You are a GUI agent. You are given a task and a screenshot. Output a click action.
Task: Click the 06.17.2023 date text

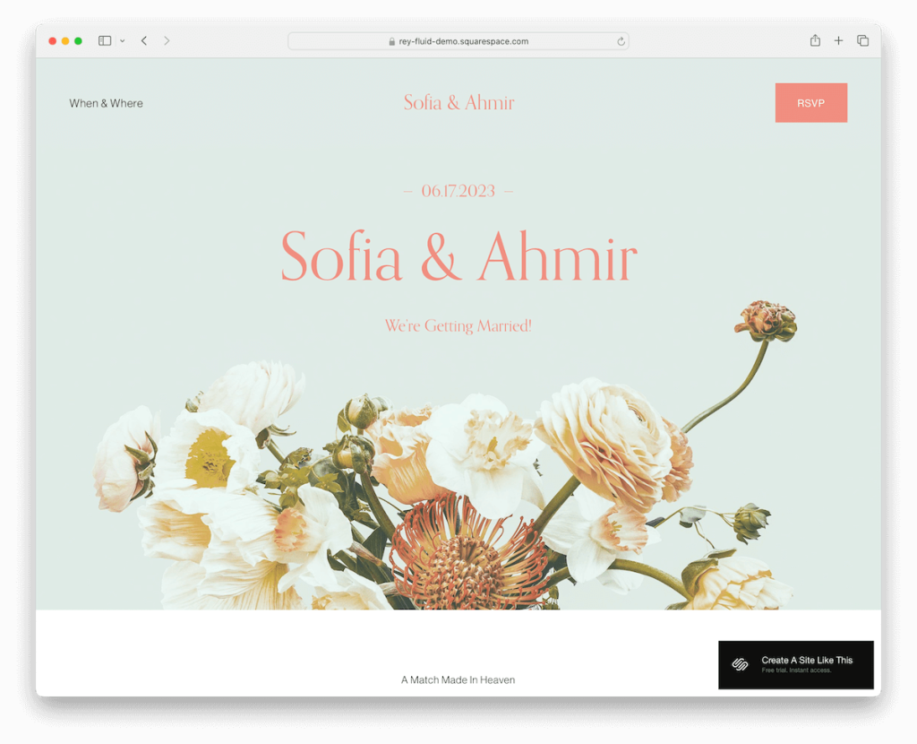pos(458,191)
